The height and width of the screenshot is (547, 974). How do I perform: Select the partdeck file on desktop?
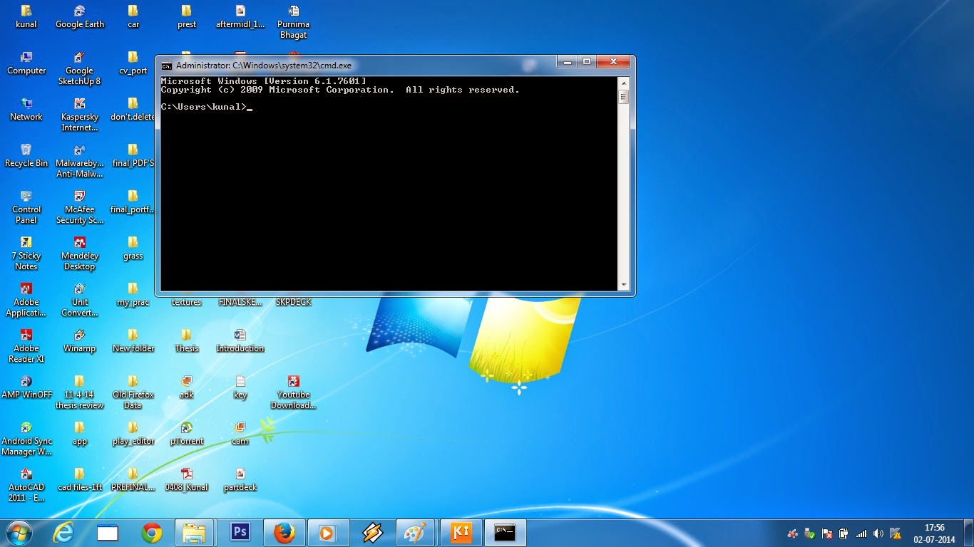[240, 480]
